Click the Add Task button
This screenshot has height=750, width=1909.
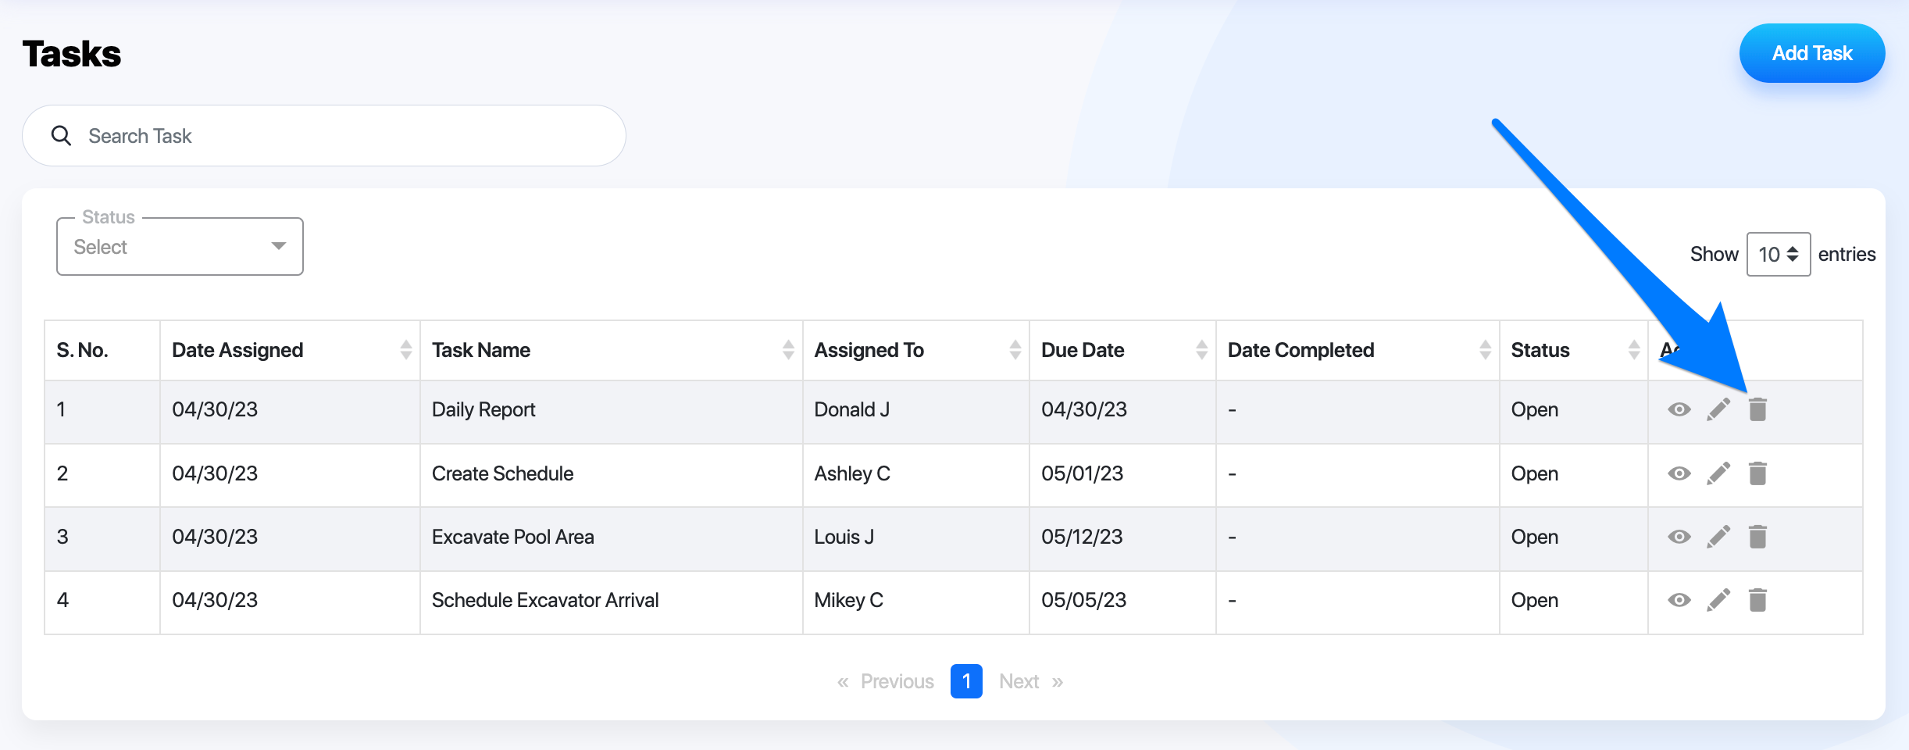point(1812,53)
